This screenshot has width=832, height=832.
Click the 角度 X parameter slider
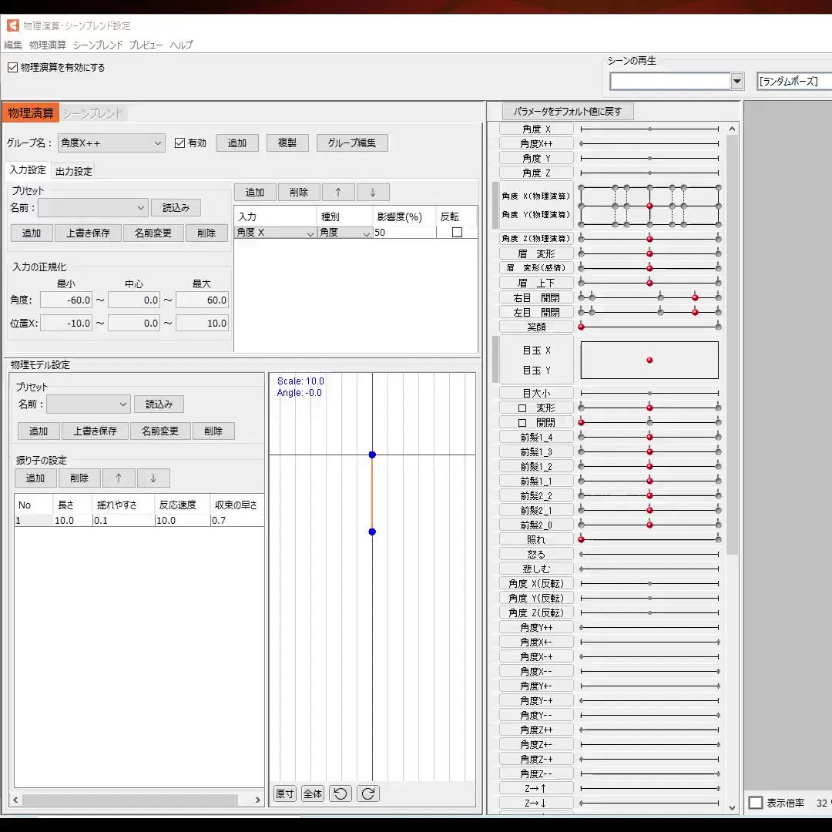click(x=649, y=129)
